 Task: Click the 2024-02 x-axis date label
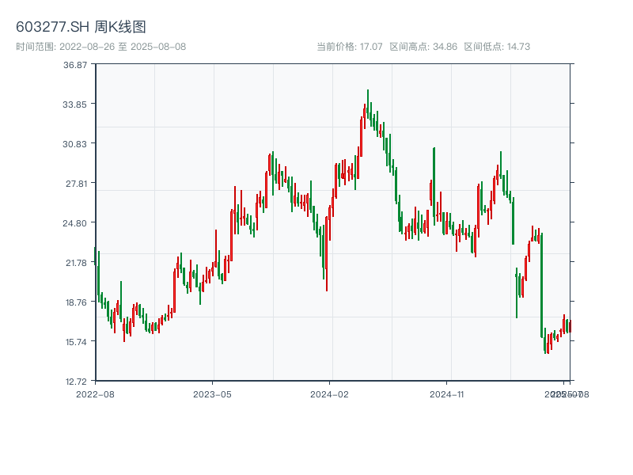[x=330, y=393]
